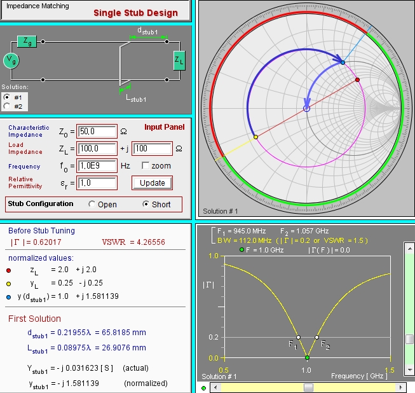This screenshot has height=393, width=415.
Task: Click the center match point of Smith chart
Action: (x=306, y=108)
